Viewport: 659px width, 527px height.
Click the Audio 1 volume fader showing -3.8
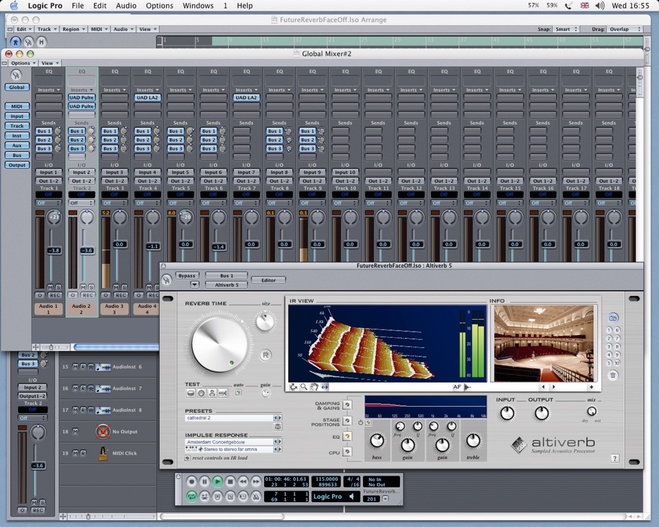[x=54, y=250]
